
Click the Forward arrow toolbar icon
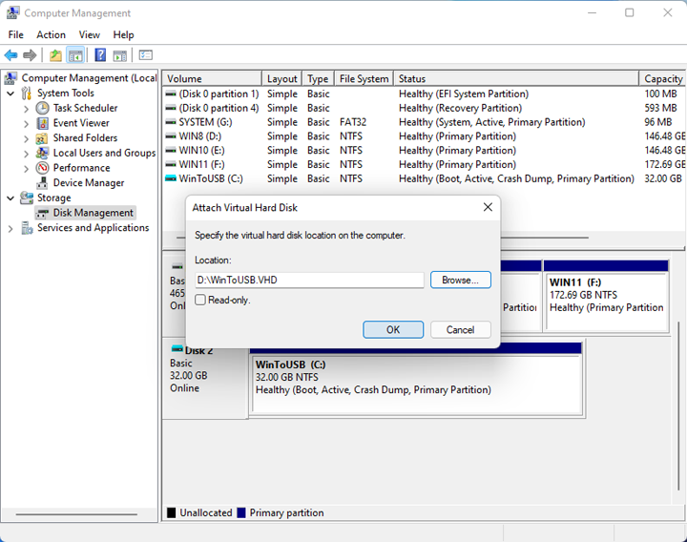click(x=30, y=55)
